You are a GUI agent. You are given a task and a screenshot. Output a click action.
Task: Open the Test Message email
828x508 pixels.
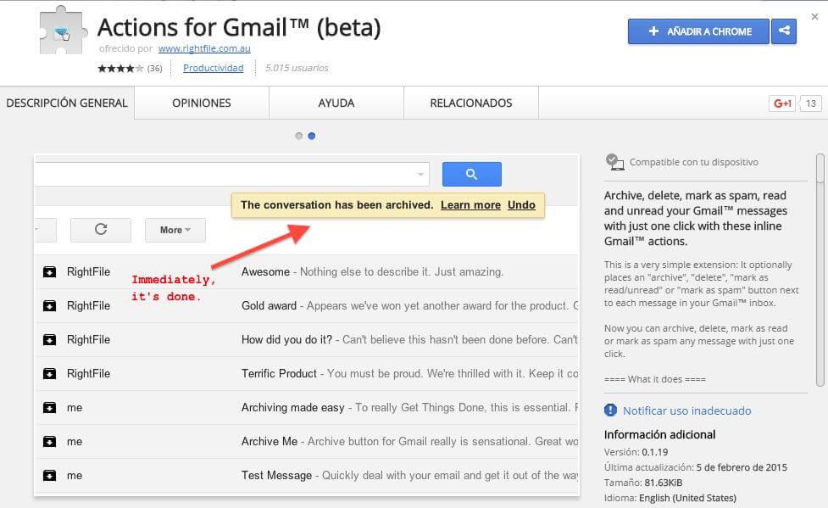coord(276,475)
